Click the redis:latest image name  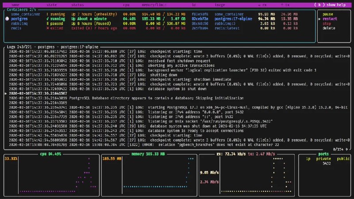227,28
